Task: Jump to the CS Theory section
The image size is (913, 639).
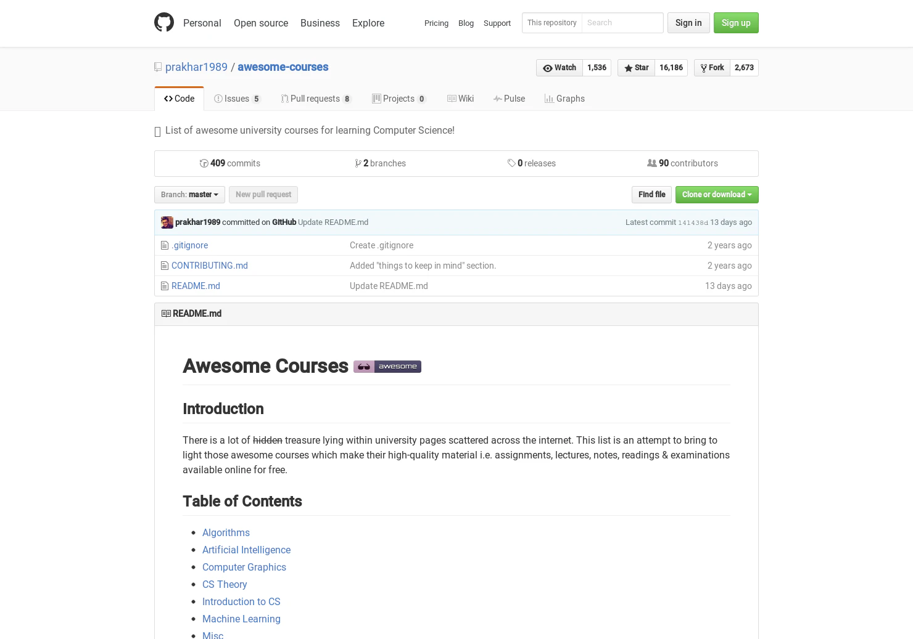Action: pyautogui.click(x=225, y=584)
